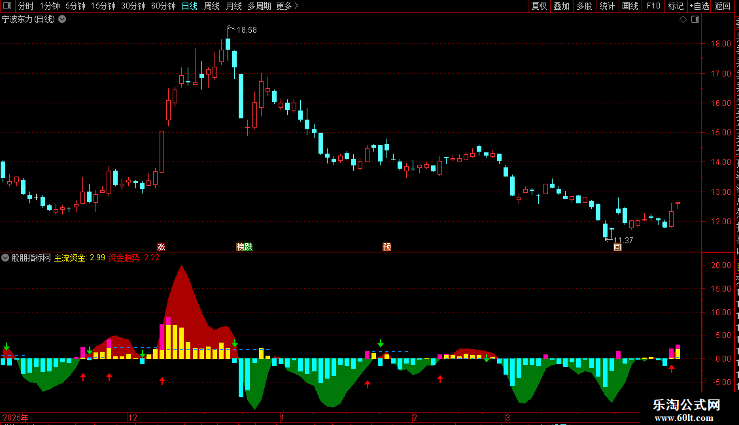The width and height of the screenshot is (739, 425).
Task: Click the 标记 mark button
Action: [676, 6]
